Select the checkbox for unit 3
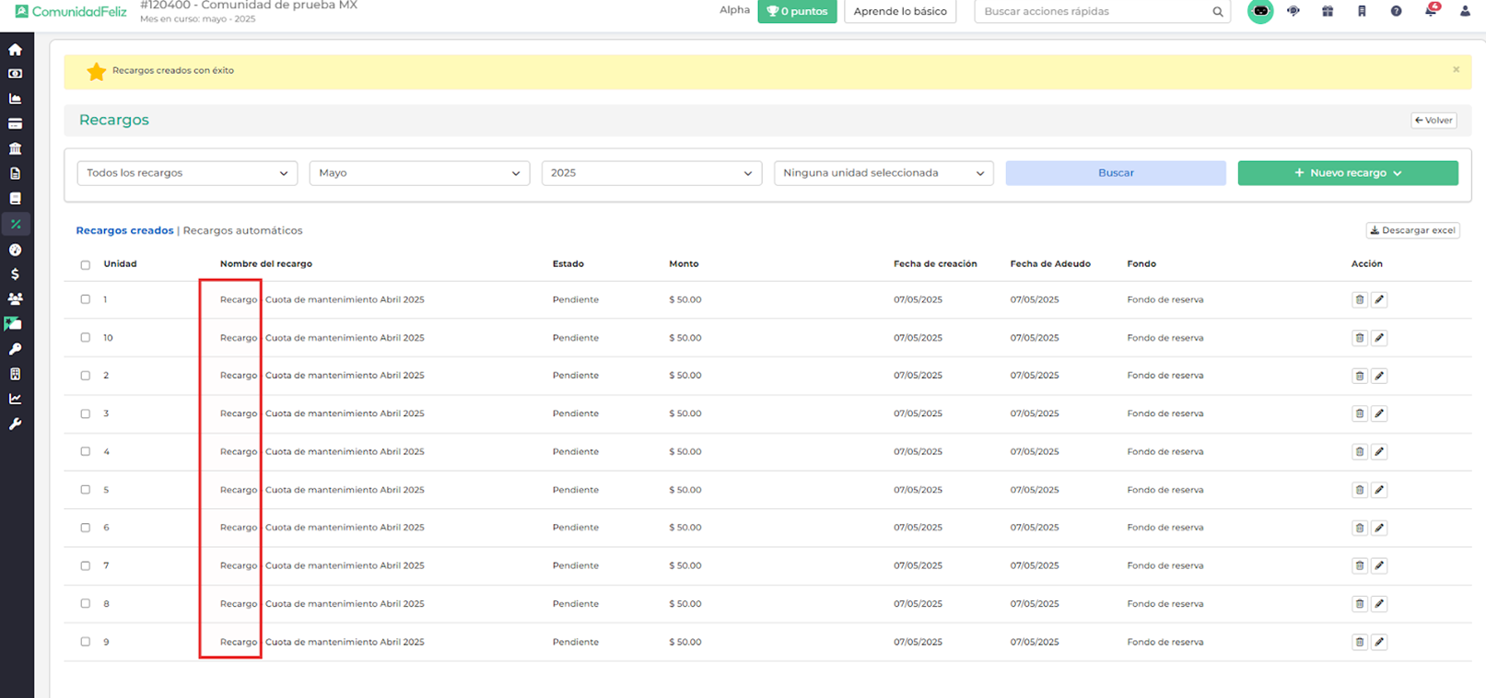The height and width of the screenshot is (698, 1486). click(x=86, y=413)
